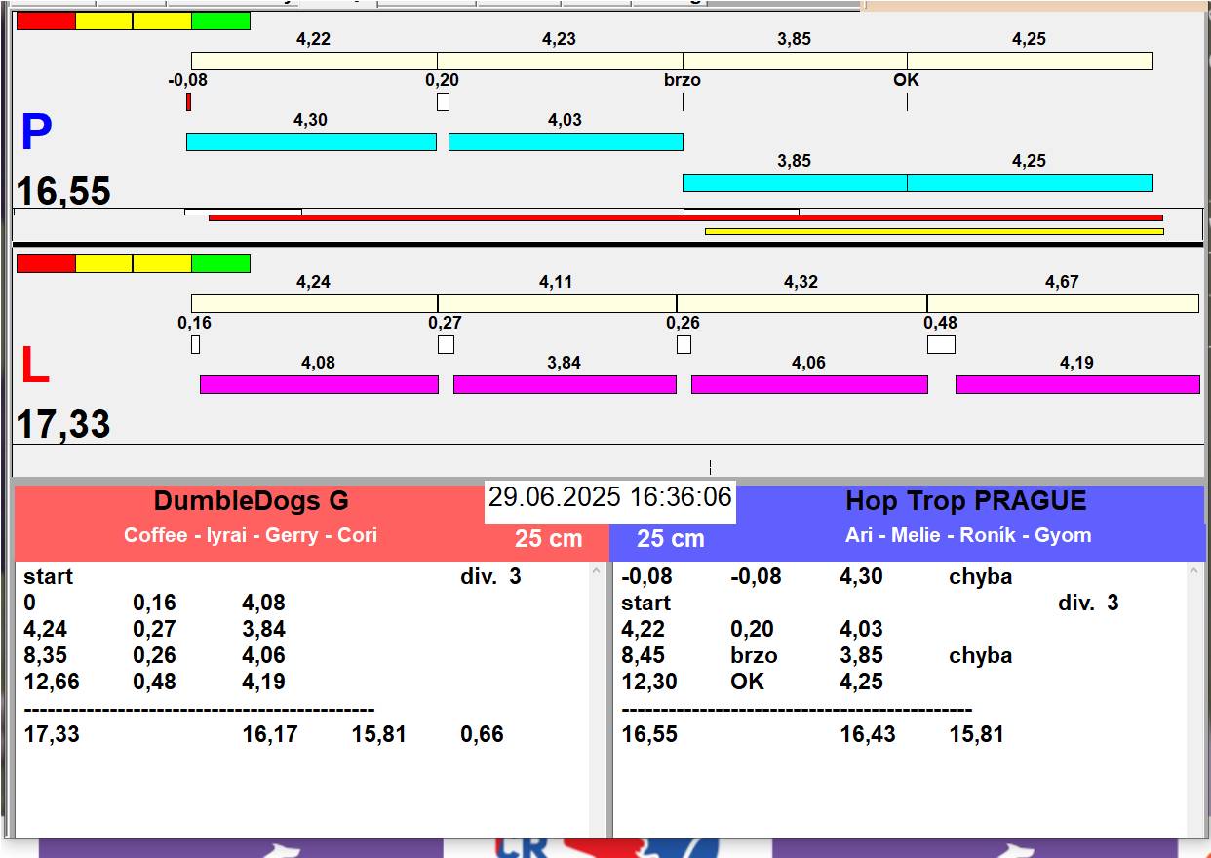Image resolution: width=1211 pixels, height=858 pixels.
Task: Click the red start light in lane P
Action: click(46, 20)
